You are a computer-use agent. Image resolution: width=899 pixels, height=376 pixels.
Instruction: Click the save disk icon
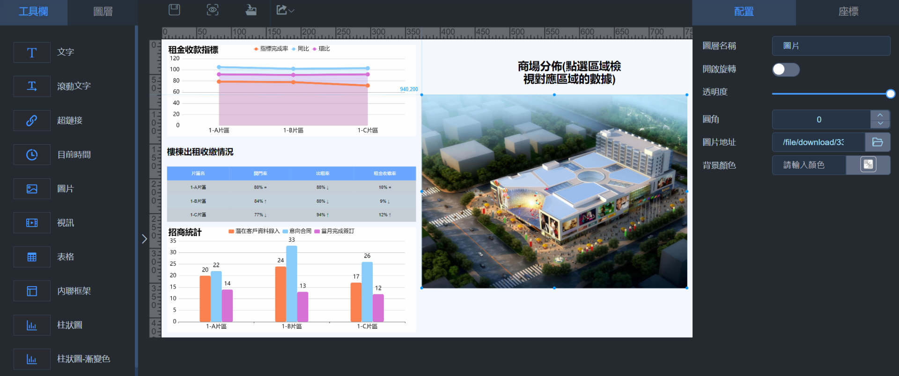(174, 10)
